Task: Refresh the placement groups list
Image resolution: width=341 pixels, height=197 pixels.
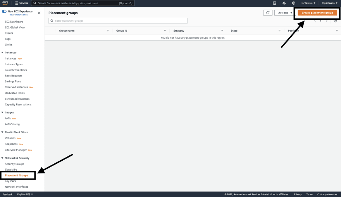Action: tap(268, 13)
